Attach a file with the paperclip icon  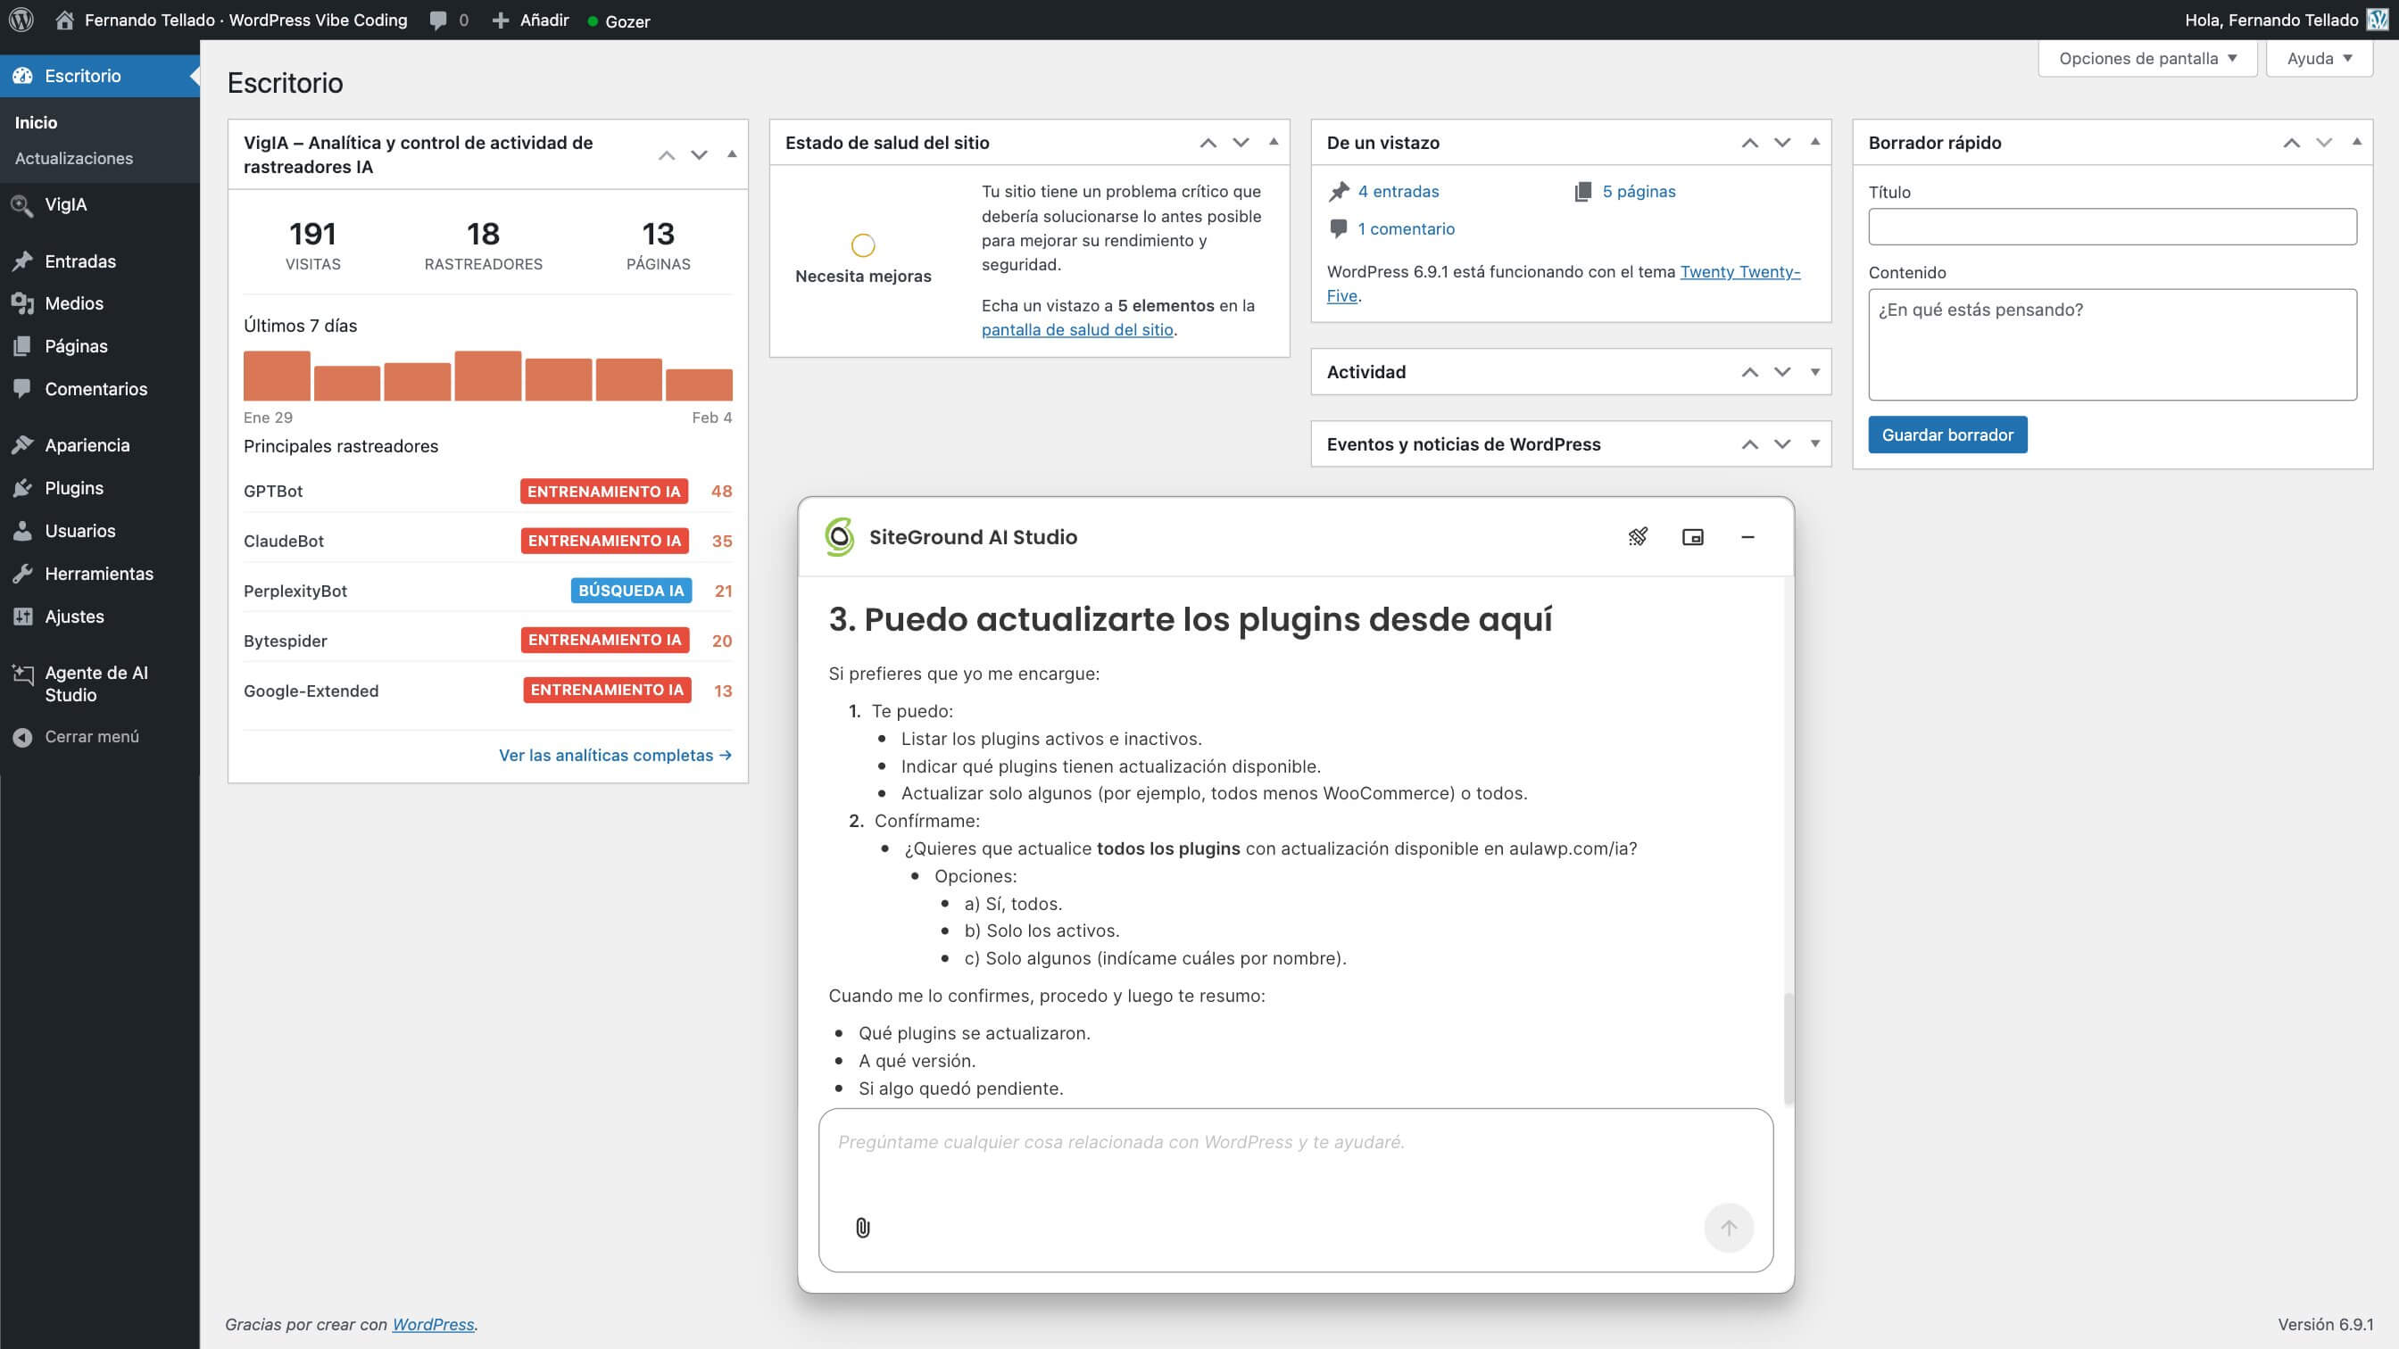tap(862, 1228)
